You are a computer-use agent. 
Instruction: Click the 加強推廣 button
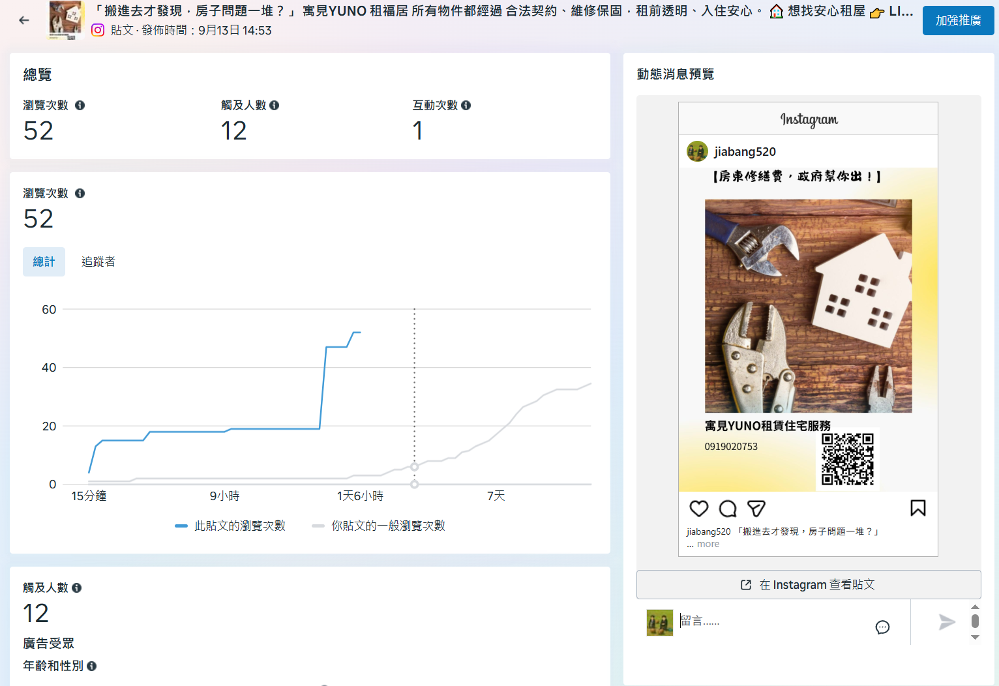tap(957, 20)
